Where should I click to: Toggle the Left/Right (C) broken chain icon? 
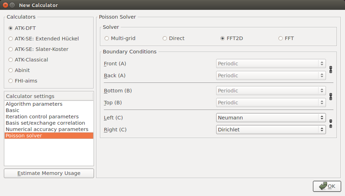coord(331,124)
